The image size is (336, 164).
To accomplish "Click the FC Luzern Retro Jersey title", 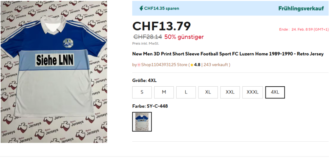I will click(x=228, y=54).
